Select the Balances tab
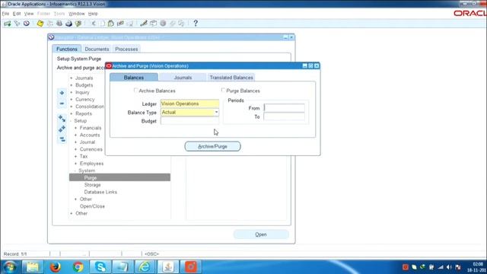Image resolution: width=487 pixels, height=274 pixels. (x=134, y=78)
